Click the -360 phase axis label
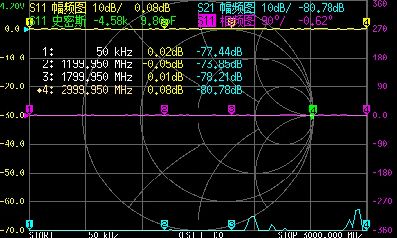 pyautogui.click(x=382, y=230)
